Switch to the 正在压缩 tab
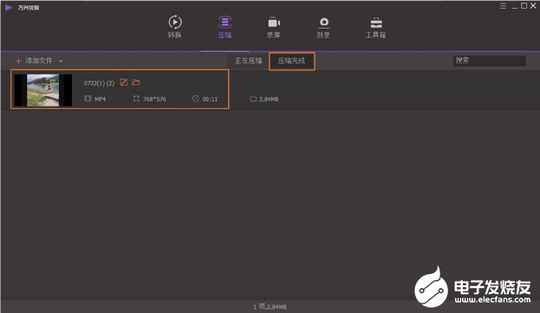The width and height of the screenshot is (540, 313). pos(248,61)
